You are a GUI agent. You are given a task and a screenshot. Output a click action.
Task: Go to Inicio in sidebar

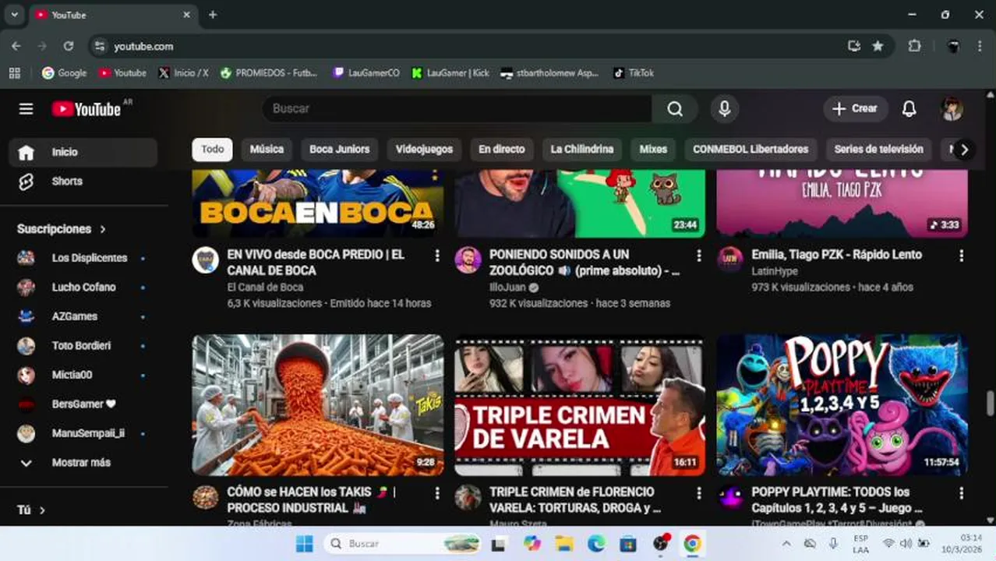(x=83, y=153)
